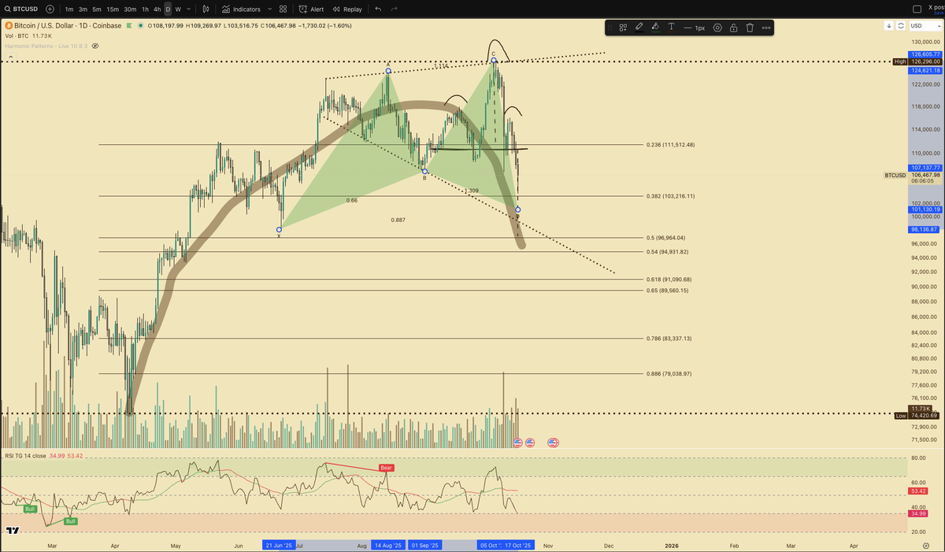Image resolution: width=945 pixels, height=552 pixels.
Task: Click the add symbol plus icon
Action: 50,9
